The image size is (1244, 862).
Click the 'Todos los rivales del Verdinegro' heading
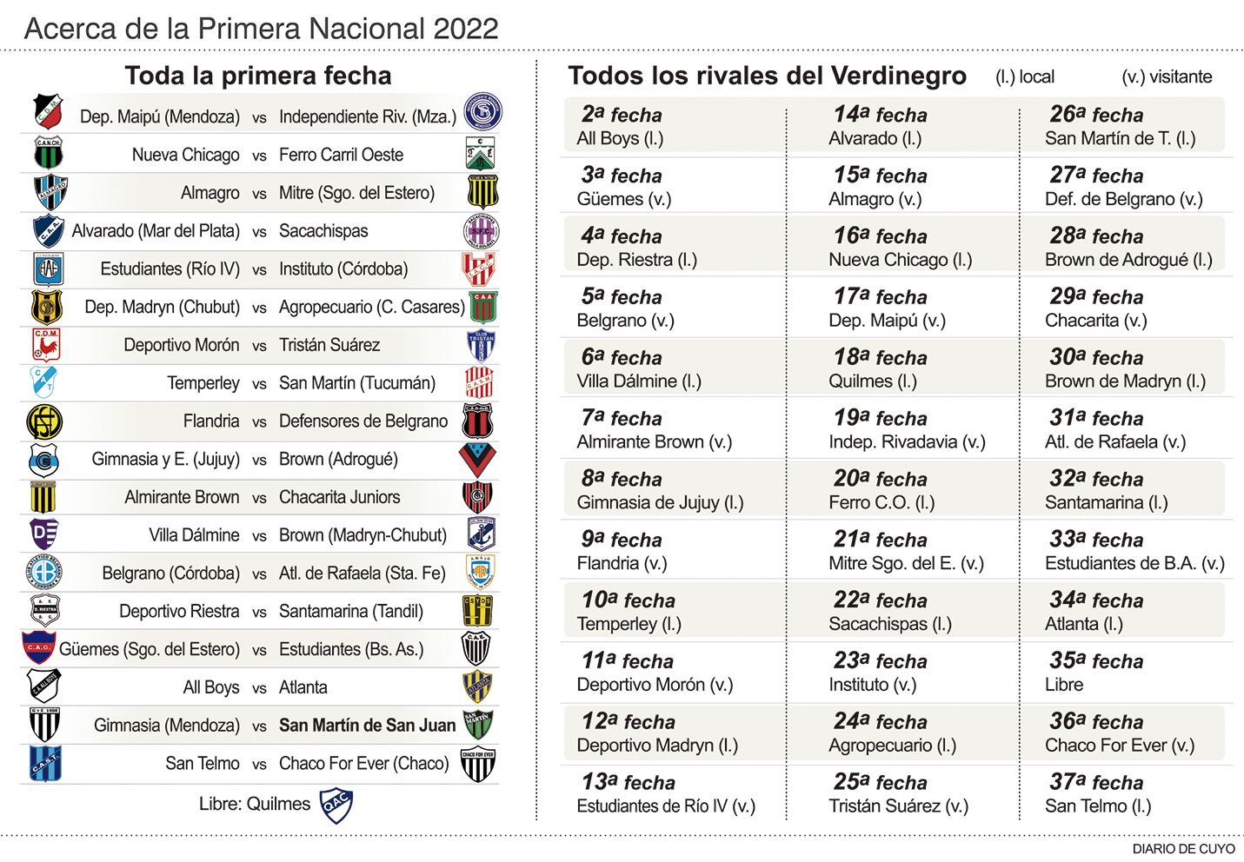767,76
